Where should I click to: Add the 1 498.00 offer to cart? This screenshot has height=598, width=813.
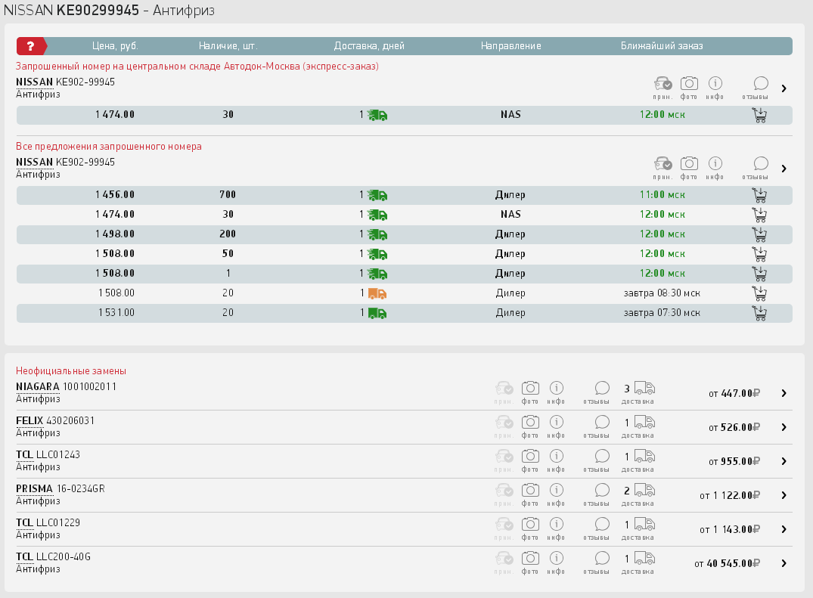click(x=759, y=234)
